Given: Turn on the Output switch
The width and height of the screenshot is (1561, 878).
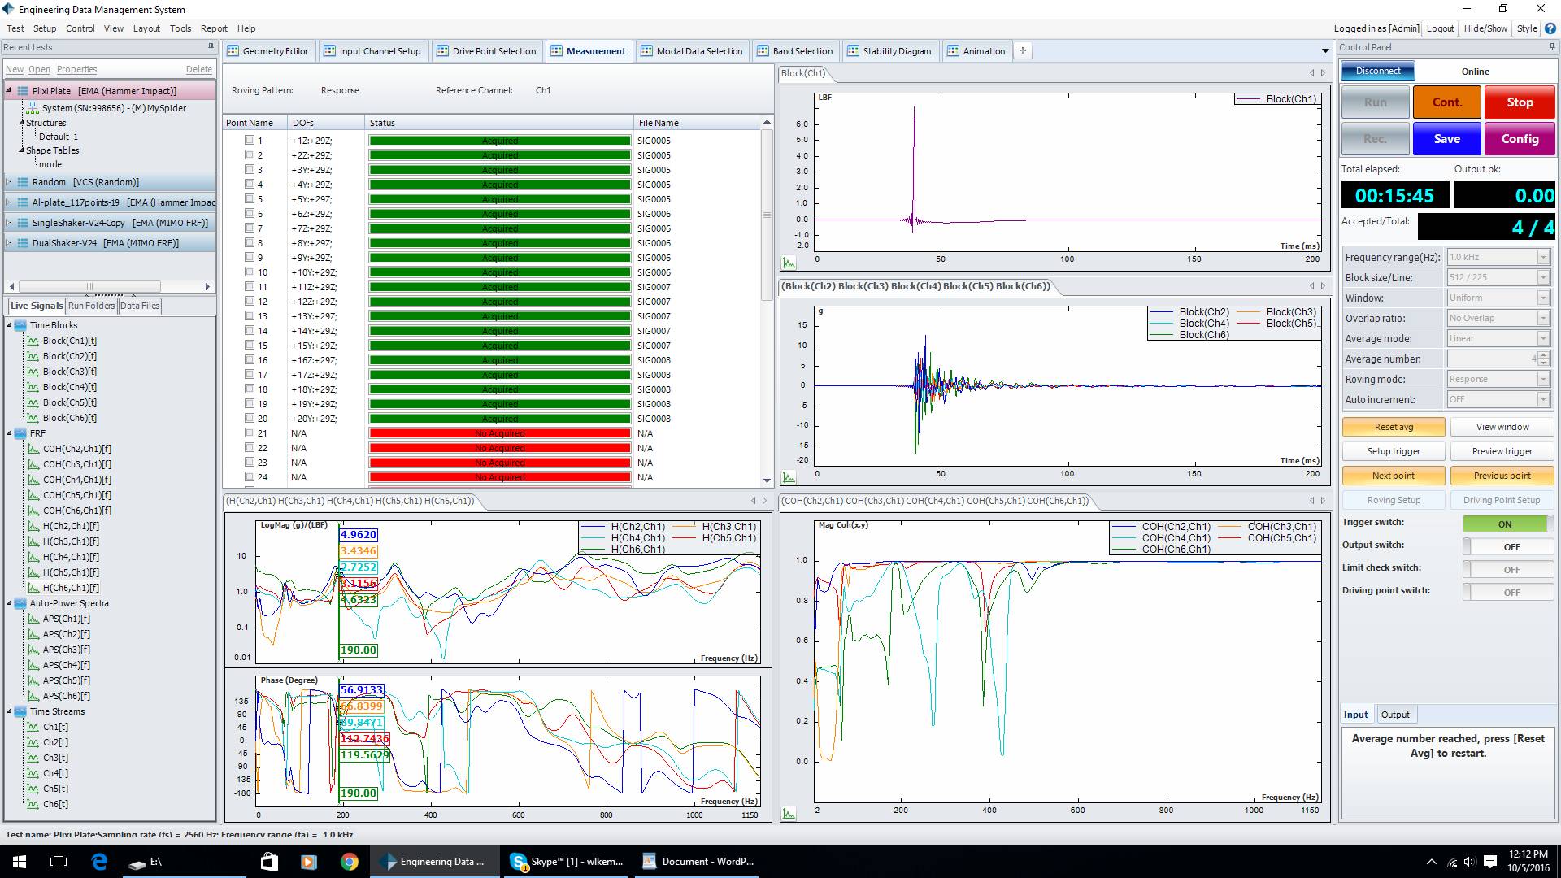Looking at the screenshot, I should pos(1507,547).
